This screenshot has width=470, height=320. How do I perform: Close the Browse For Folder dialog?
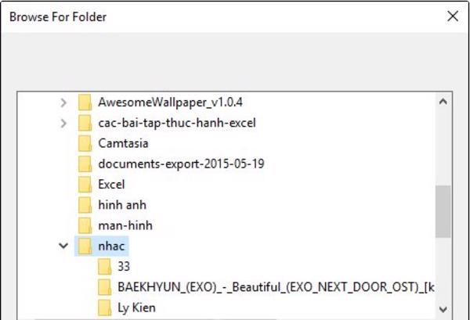[x=452, y=16]
